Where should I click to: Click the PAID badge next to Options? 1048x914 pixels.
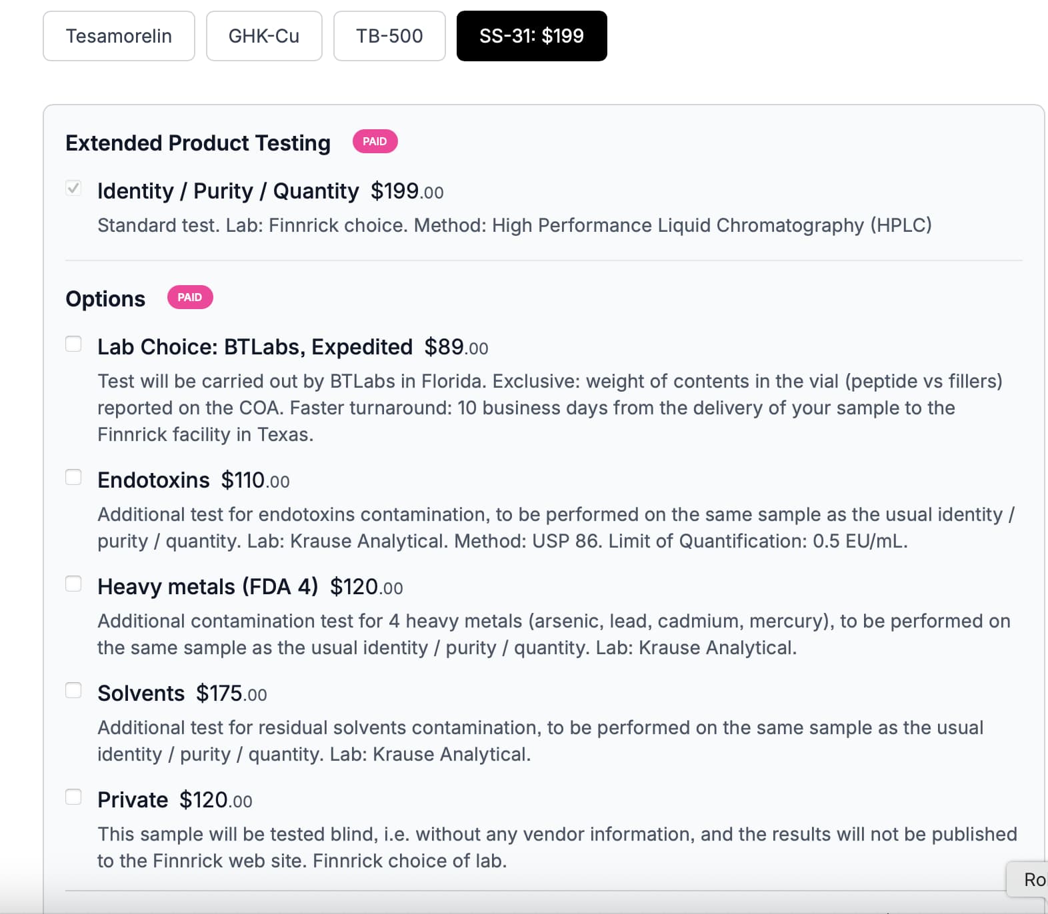(x=189, y=297)
